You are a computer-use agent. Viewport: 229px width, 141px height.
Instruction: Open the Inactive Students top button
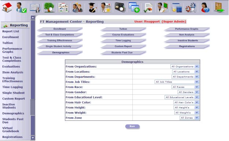(187, 41)
